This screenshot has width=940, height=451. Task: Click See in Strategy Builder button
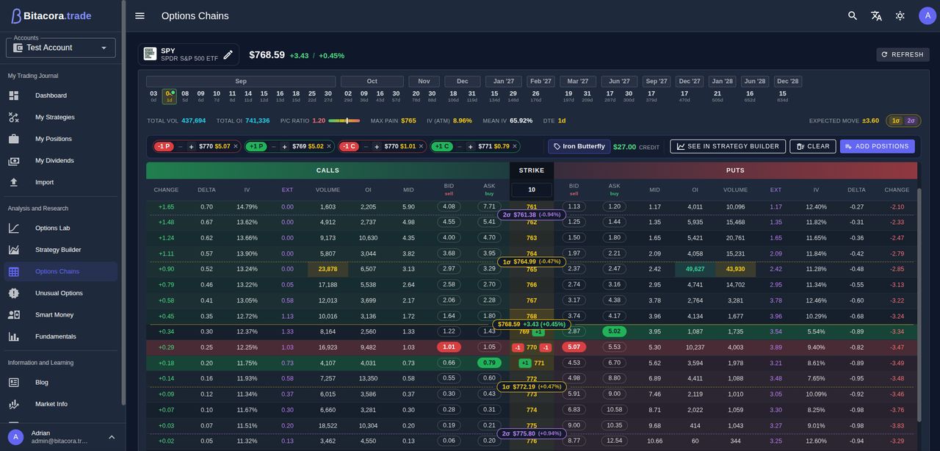coord(728,146)
